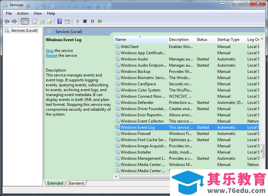This screenshot has height=196, width=268.
Task: Select the Windows Error Reportin... row
Action: click(187, 115)
